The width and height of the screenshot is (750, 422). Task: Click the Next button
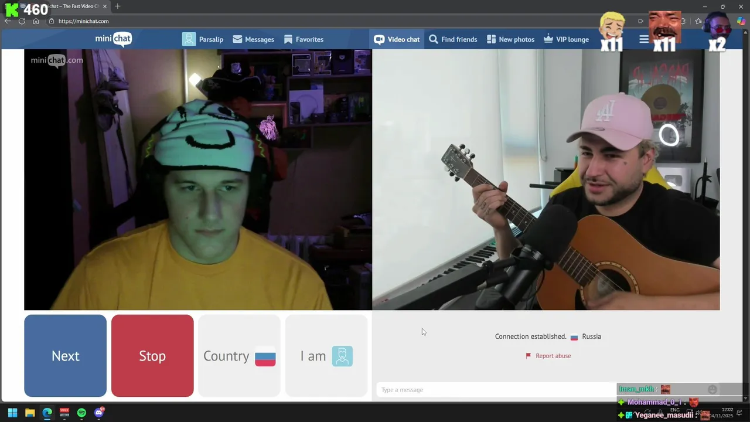65,356
